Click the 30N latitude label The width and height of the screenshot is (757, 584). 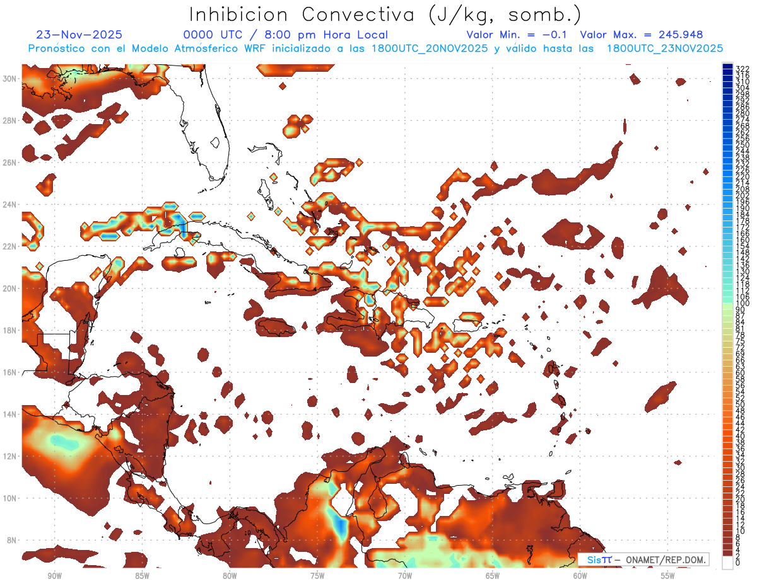pyautogui.click(x=10, y=79)
